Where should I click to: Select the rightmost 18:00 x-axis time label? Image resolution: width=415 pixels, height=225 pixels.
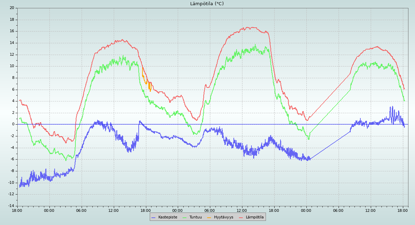click(403, 210)
